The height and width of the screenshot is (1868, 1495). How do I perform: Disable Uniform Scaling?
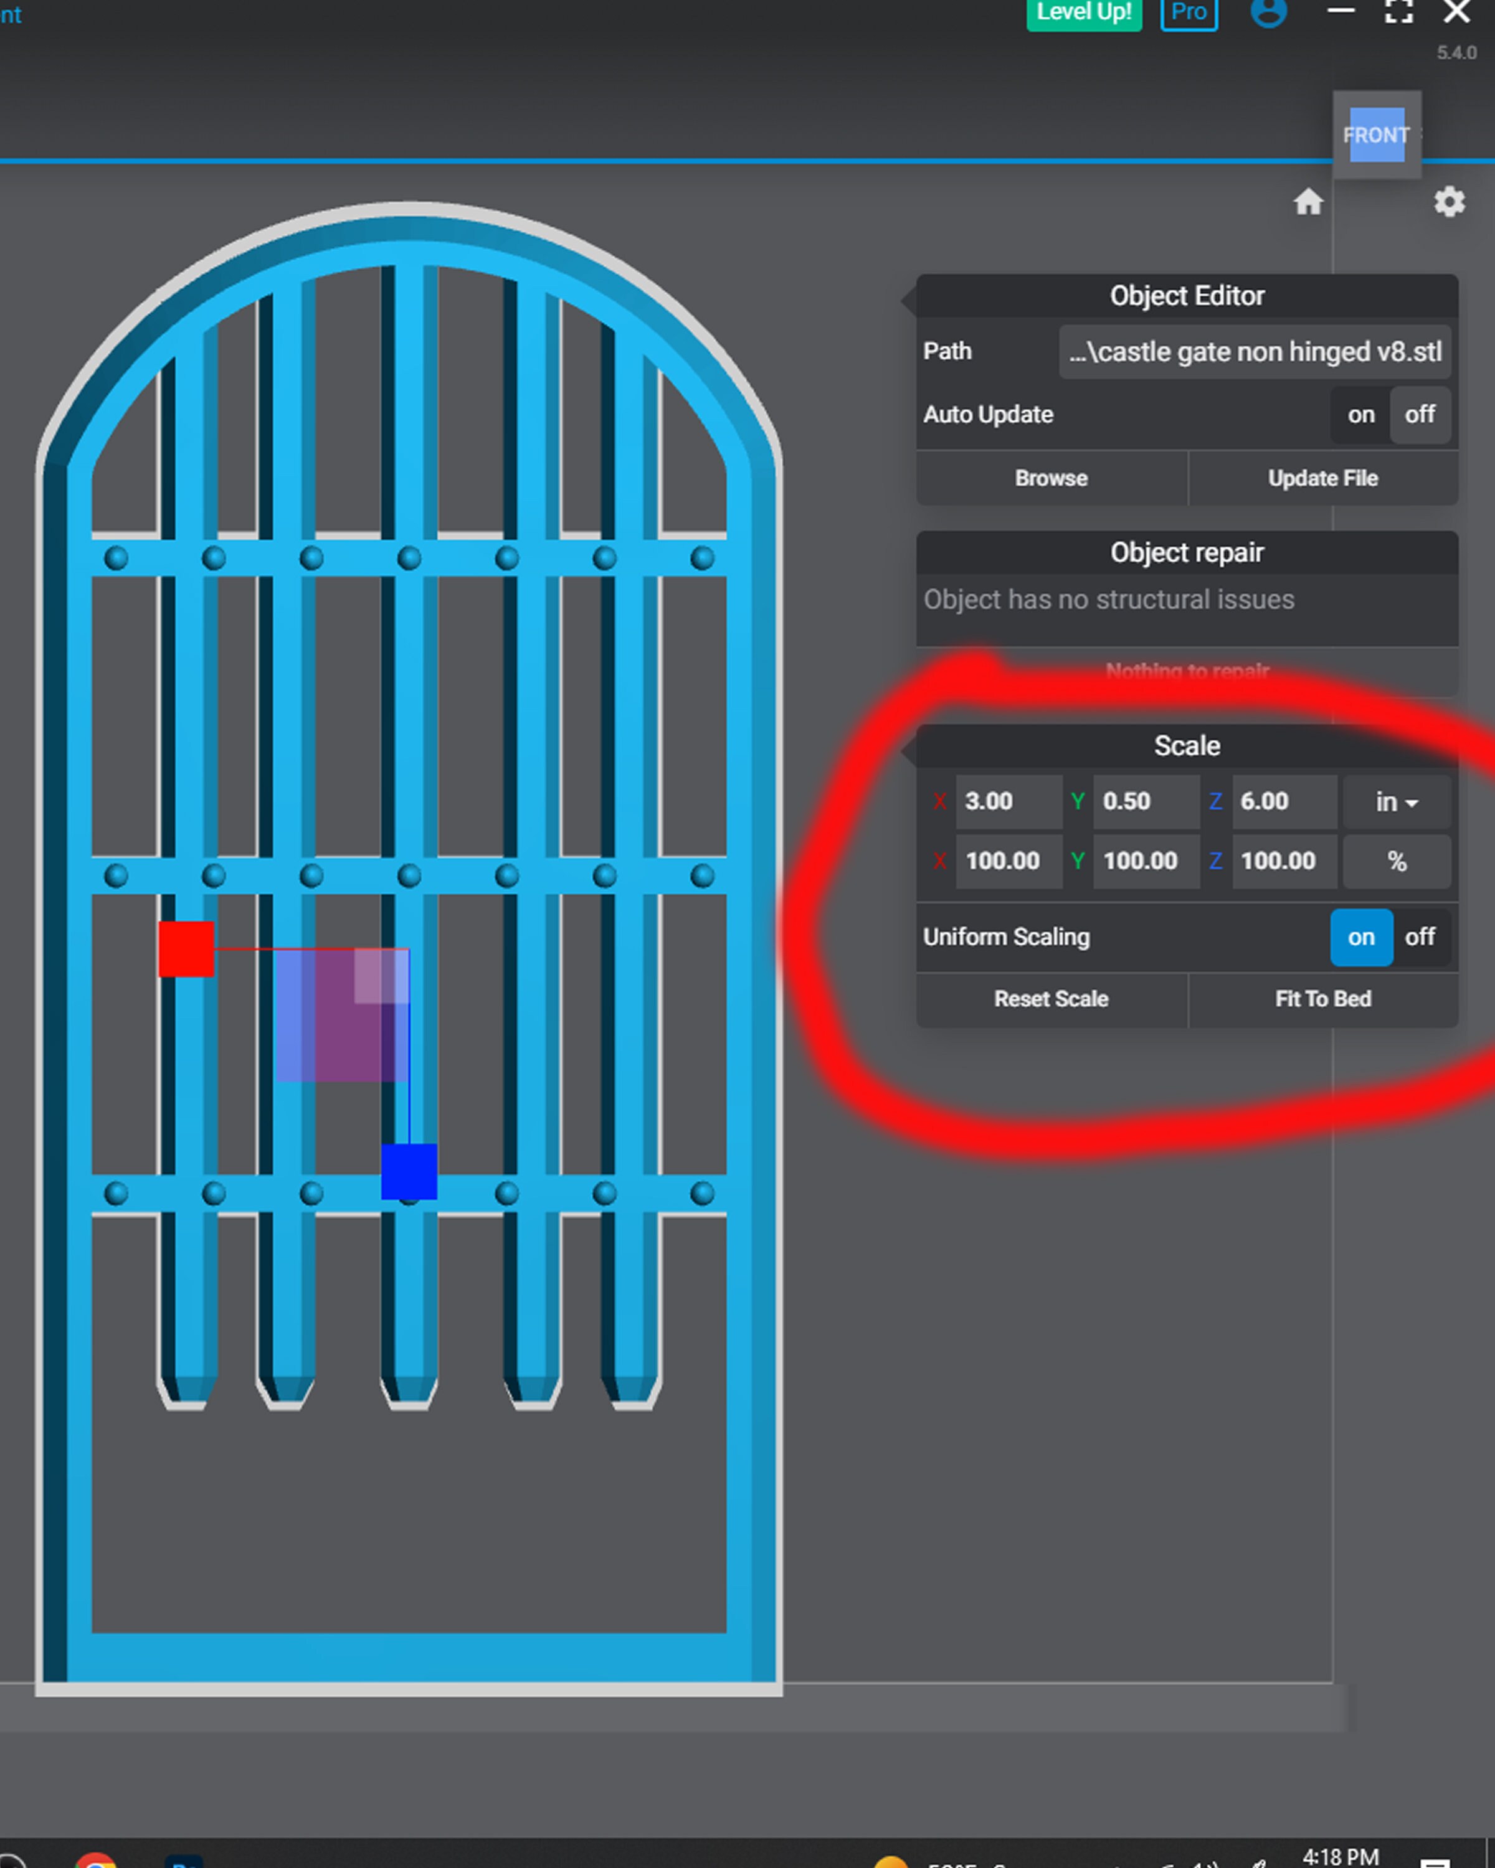coord(1420,936)
